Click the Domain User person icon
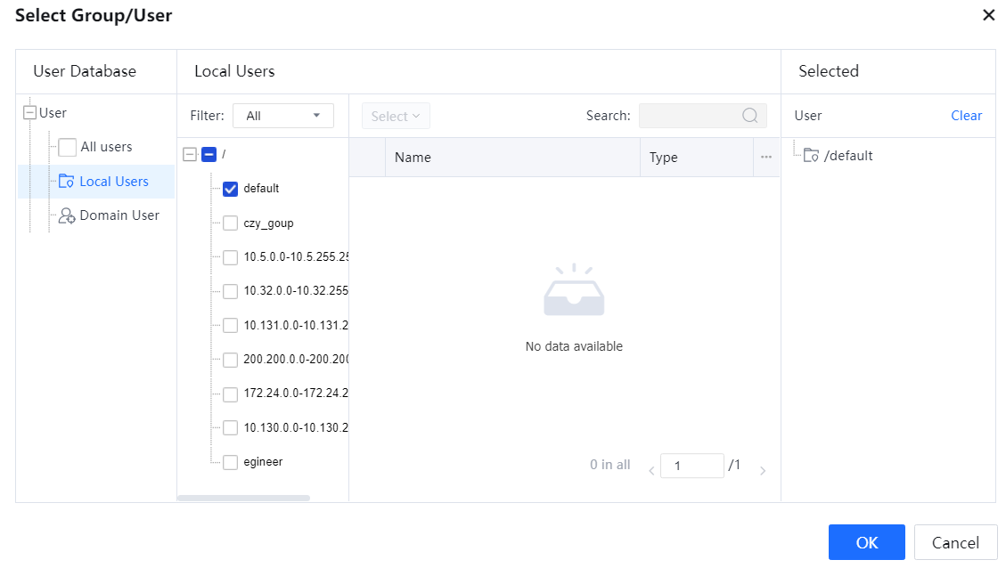The image size is (1006, 568). tap(66, 215)
